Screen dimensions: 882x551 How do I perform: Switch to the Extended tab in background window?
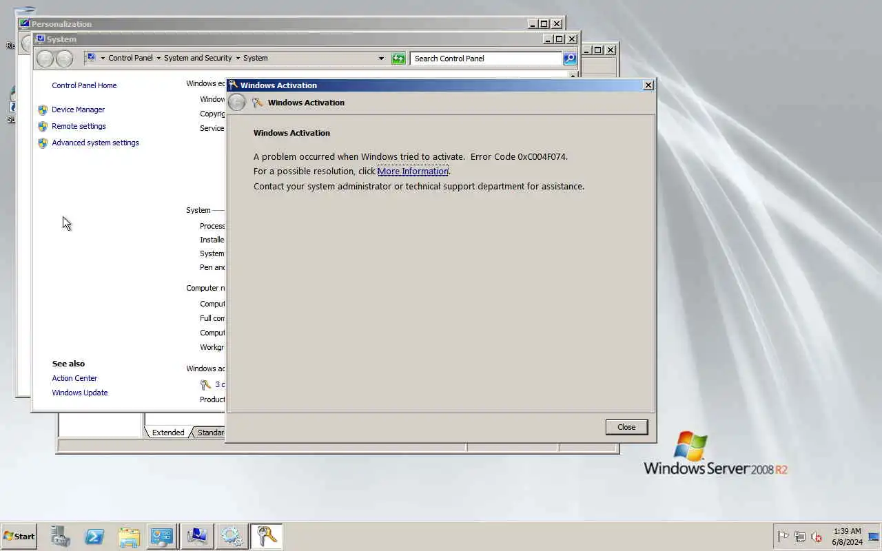pyautogui.click(x=168, y=433)
